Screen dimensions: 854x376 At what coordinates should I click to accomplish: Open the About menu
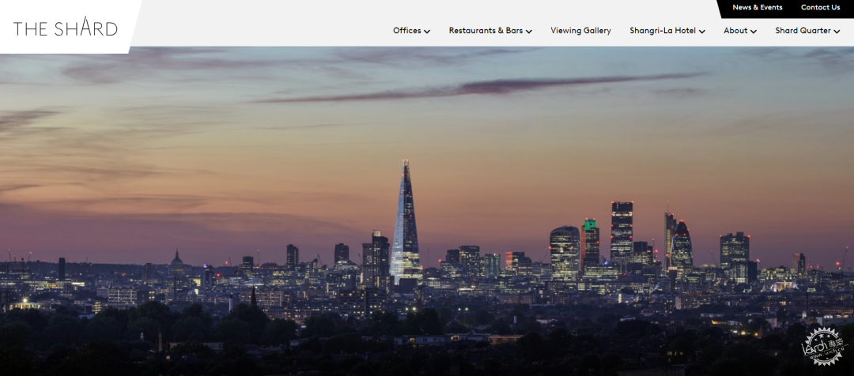(735, 31)
